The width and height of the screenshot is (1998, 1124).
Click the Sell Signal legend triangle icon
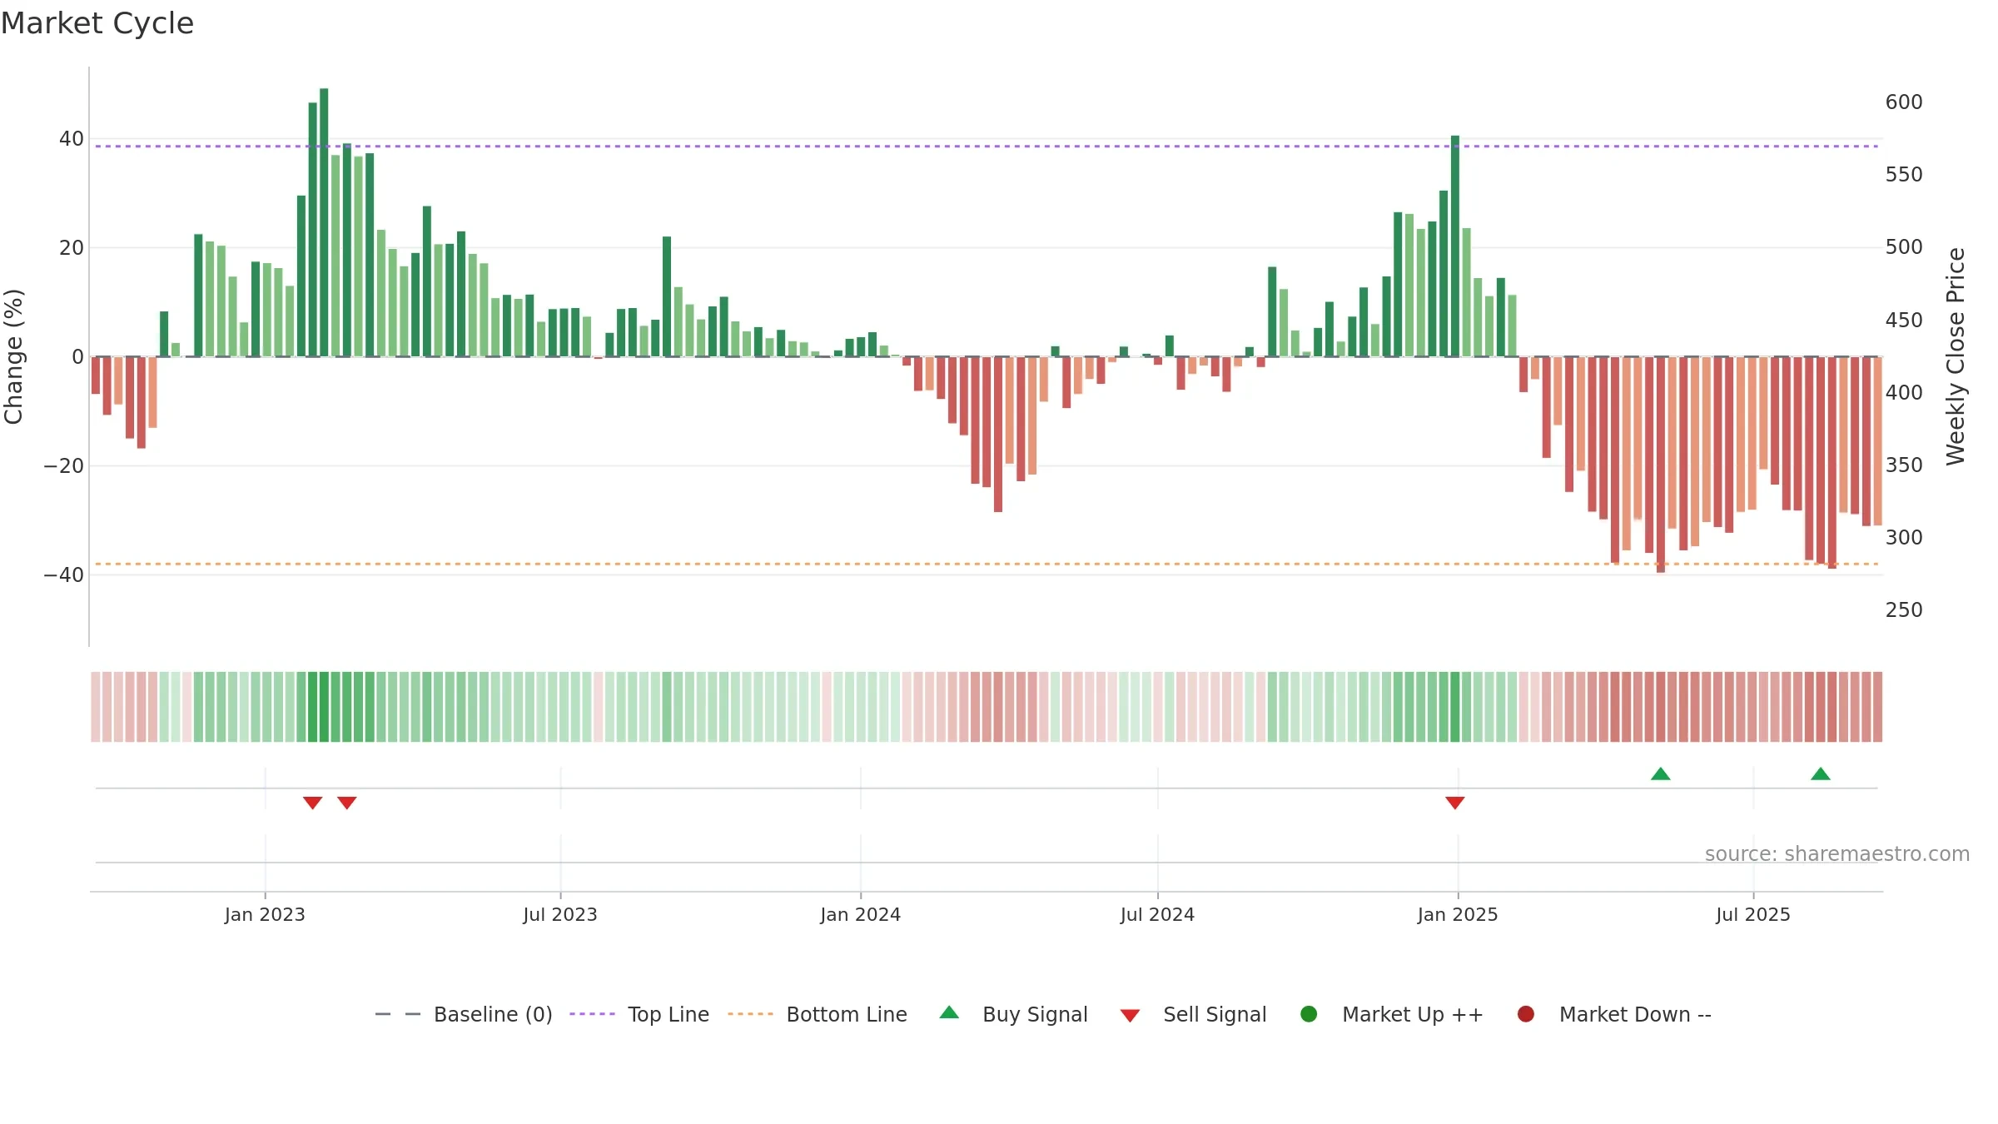[1130, 1016]
